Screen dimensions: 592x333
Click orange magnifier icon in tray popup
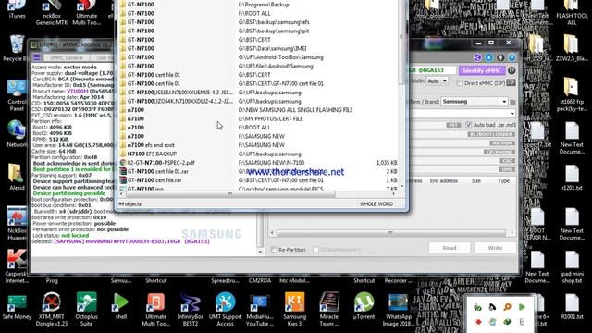tap(507, 307)
